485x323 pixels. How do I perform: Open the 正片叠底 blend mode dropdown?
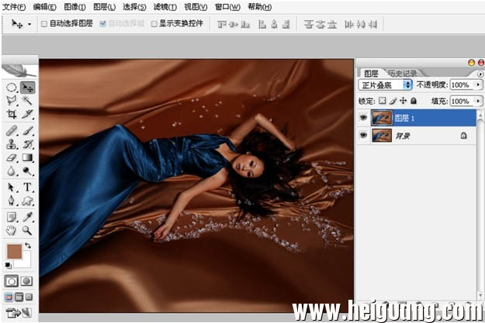(385, 85)
